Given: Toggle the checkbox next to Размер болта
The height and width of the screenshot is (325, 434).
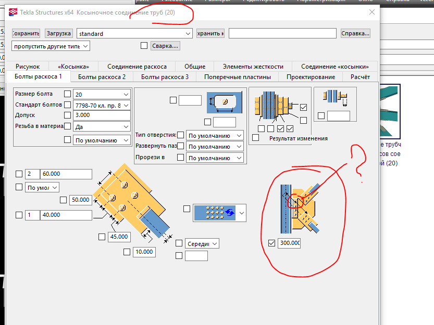Looking at the screenshot, I should [67, 94].
